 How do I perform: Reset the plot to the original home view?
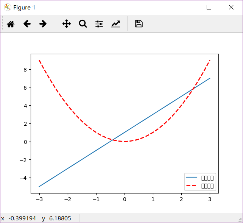(11, 24)
